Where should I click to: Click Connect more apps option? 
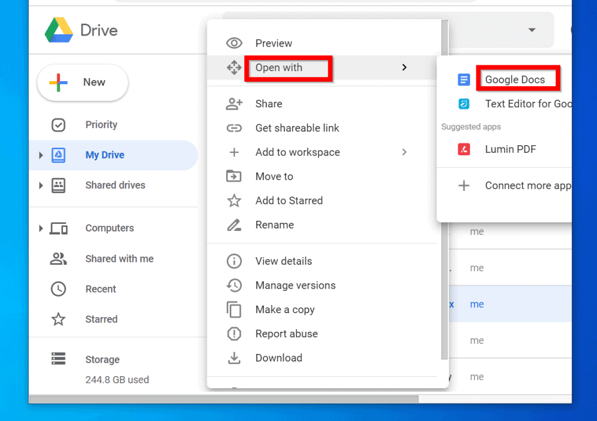click(x=504, y=186)
